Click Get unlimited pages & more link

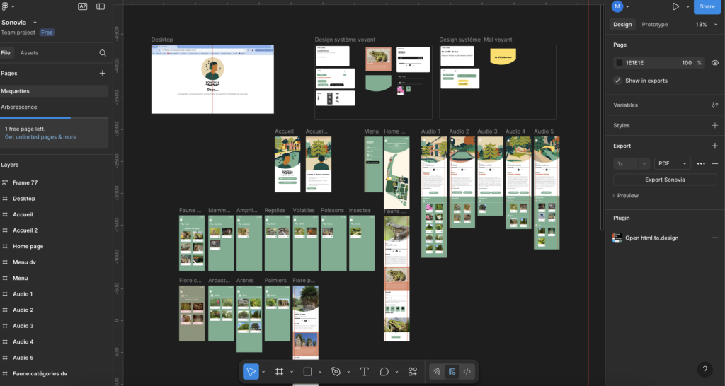[40, 137]
